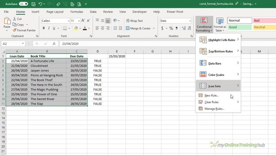Expand the Clear Rules submenu

(218, 102)
